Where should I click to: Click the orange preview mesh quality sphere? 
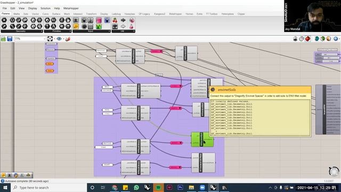329,39
